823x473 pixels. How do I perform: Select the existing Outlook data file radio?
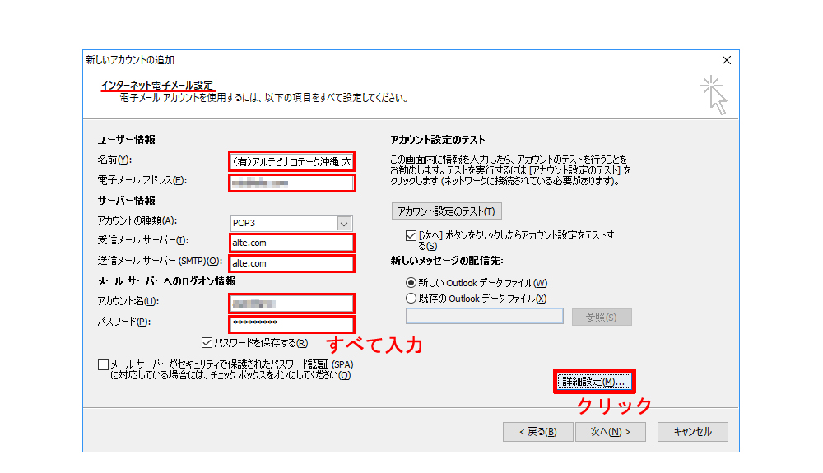tap(411, 299)
